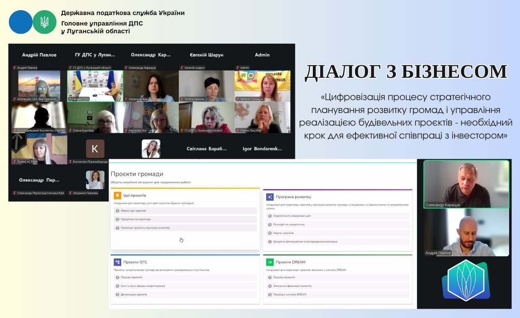The image size is (520, 318).
Task: Open Перехід у систему DREAM
Action: pos(338,295)
